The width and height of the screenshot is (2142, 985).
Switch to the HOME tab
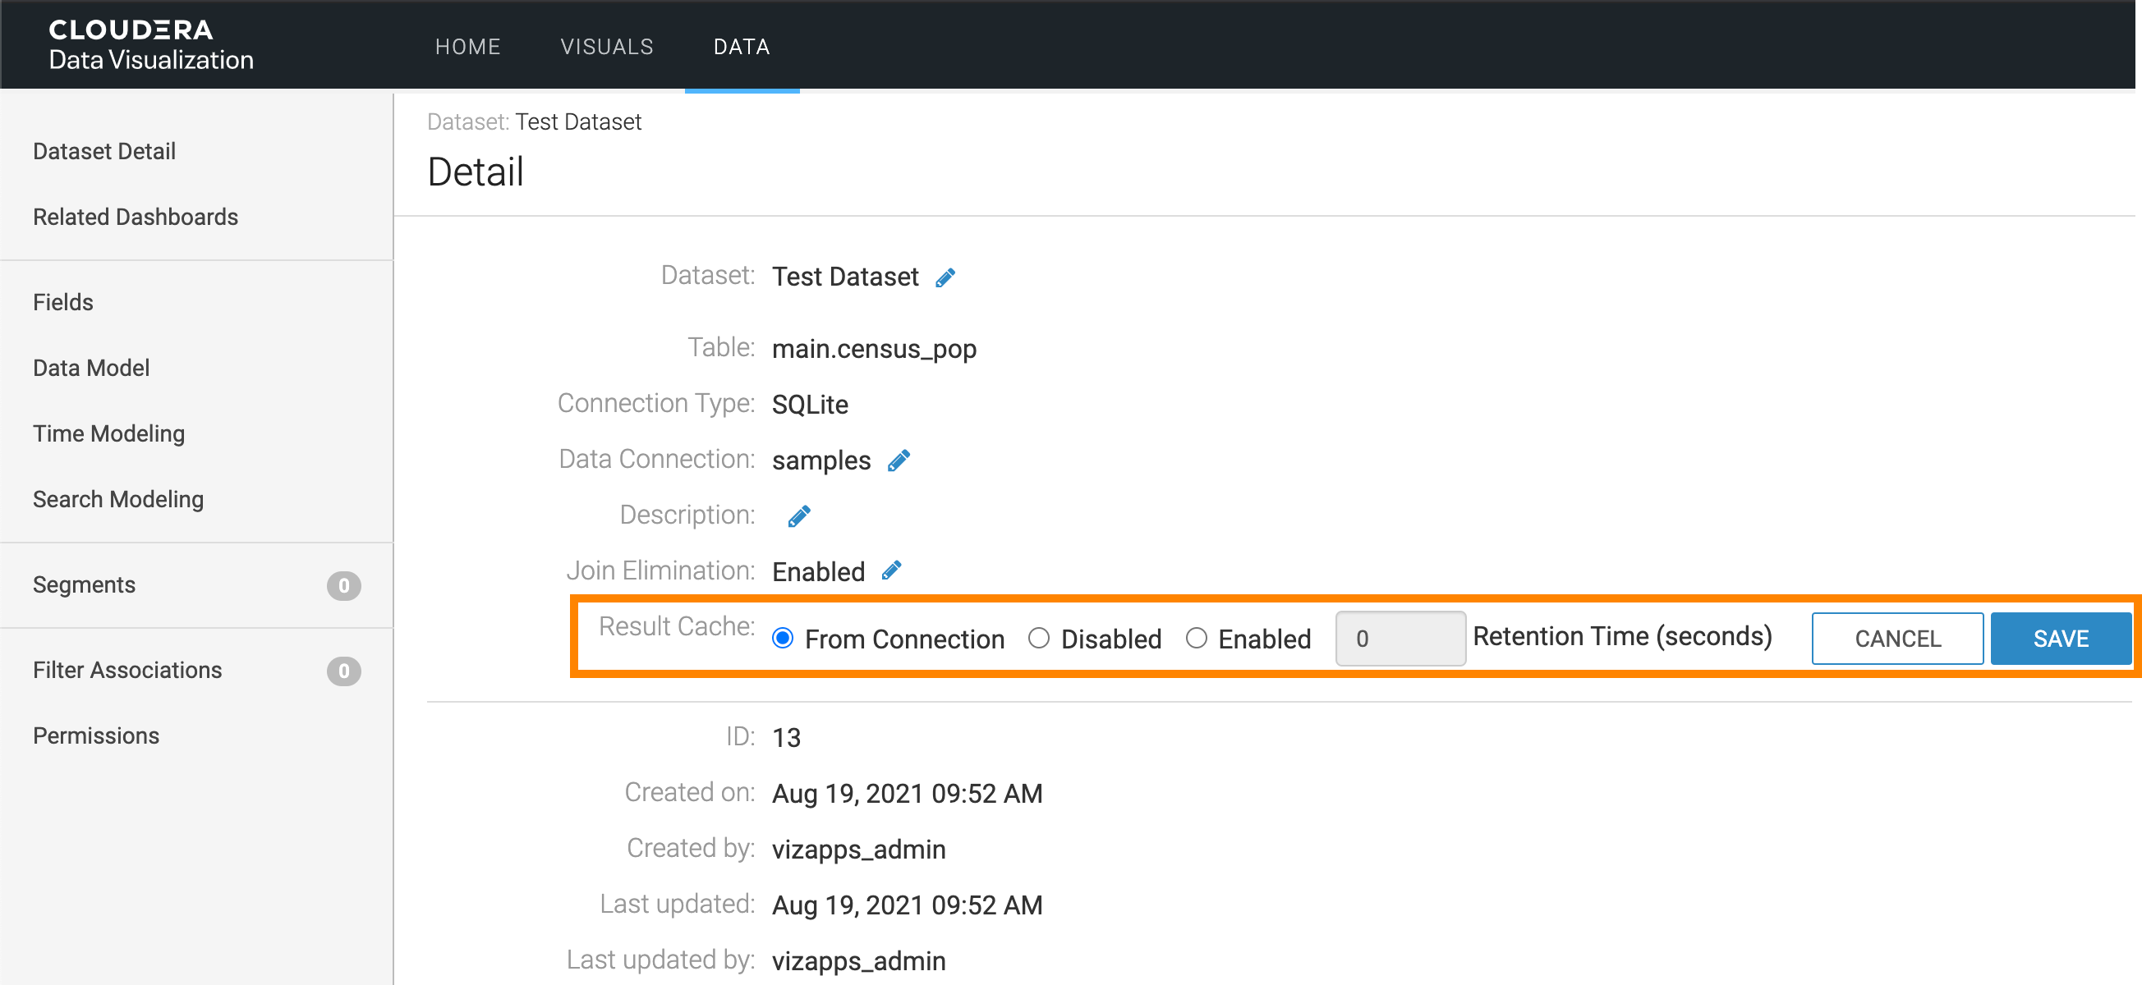click(x=467, y=47)
